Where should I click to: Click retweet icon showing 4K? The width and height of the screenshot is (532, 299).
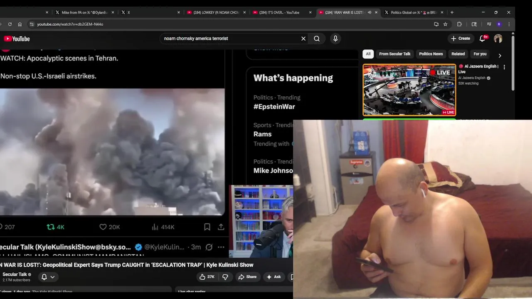point(51,227)
